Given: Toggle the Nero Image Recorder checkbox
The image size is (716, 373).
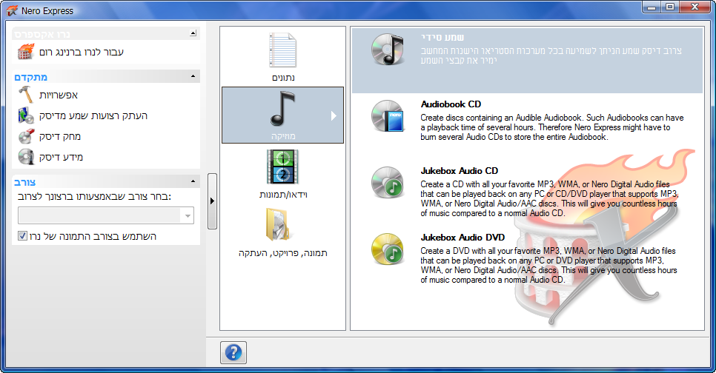Looking at the screenshot, I should tap(22, 236).
